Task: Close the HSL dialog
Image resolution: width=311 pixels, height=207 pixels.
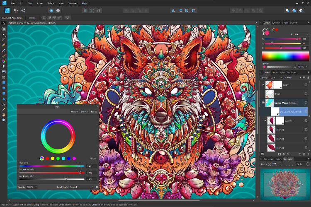Action: click(x=97, y=106)
